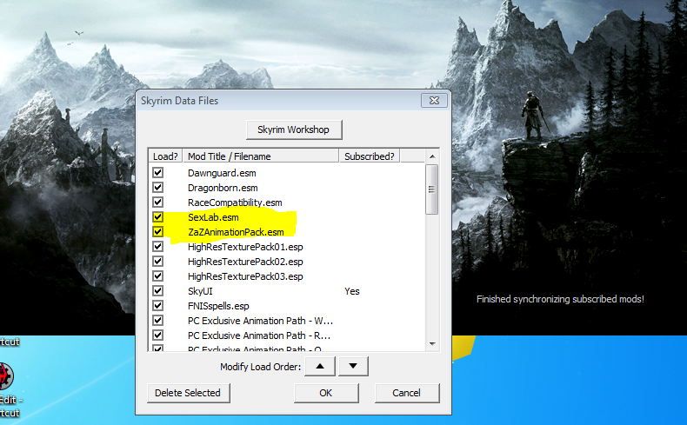Open the Skyrim Workshop button
The width and height of the screenshot is (687, 425).
(293, 129)
